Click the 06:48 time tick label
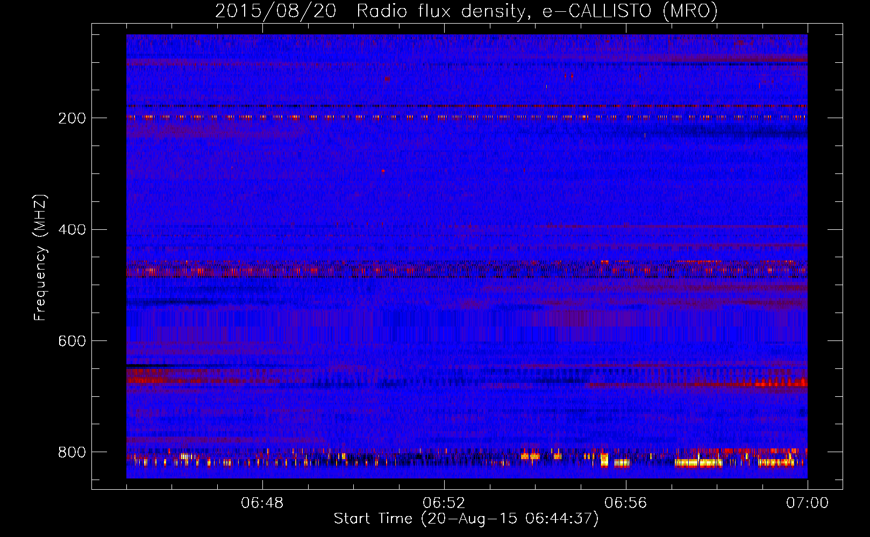 (x=262, y=503)
